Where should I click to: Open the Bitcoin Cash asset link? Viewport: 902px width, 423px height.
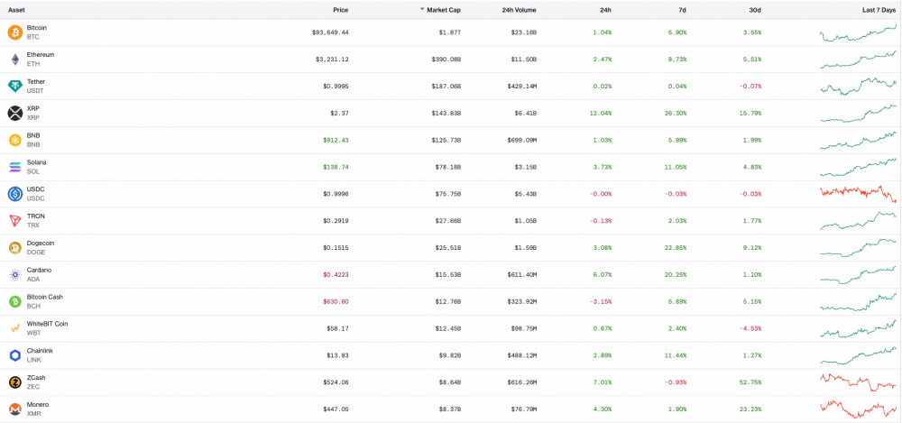44,297
